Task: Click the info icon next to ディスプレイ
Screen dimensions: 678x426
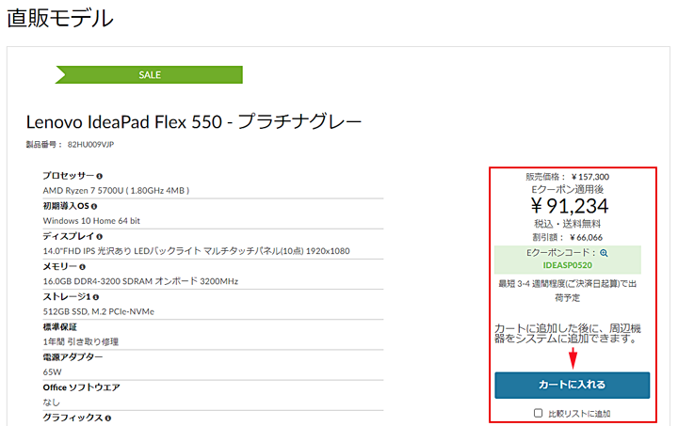Action: click(100, 237)
